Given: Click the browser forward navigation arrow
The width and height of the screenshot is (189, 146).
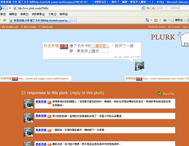Looking at the screenshot, I should point(5,8).
